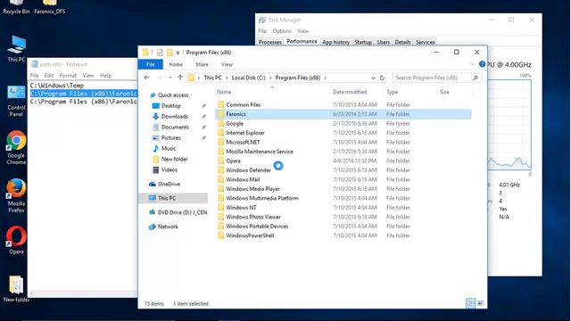Launch Mozilla Firefox from desktop
This screenshot has height=321, width=571.
pyautogui.click(x=16, y=196)
